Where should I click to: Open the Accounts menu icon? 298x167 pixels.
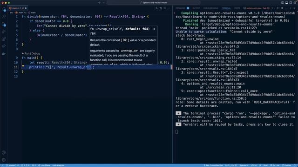[x=4, y=153]
